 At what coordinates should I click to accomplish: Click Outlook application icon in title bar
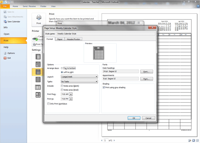tap(2, 2)
